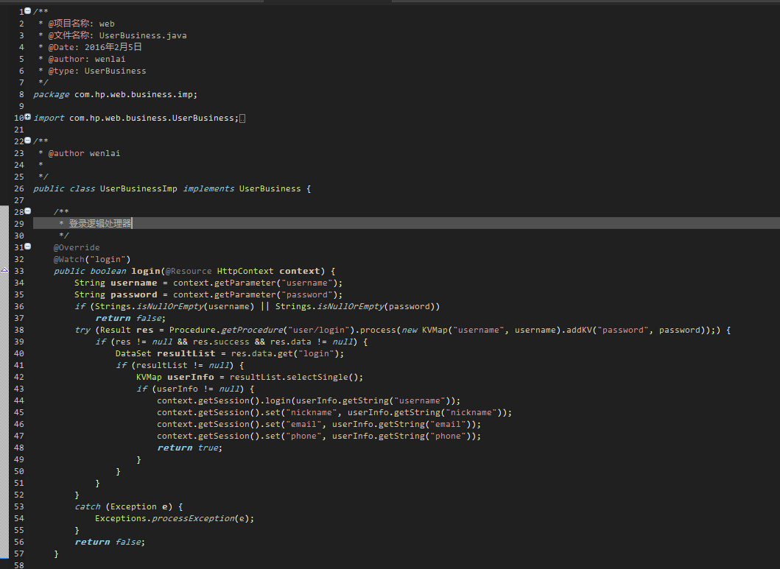Click the override marker triangle beside line 33
This screenshot has height=569, width=780.
click(4, 270)
